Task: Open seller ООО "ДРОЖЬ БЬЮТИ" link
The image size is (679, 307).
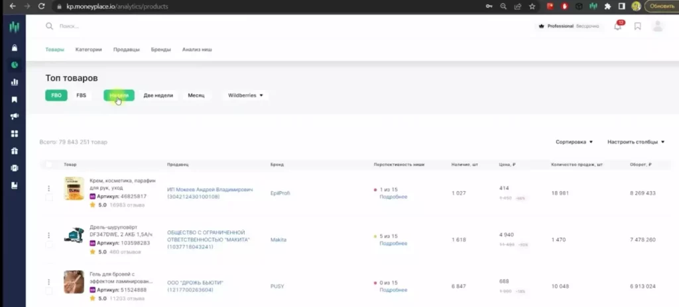Action: tap(196, 286)
